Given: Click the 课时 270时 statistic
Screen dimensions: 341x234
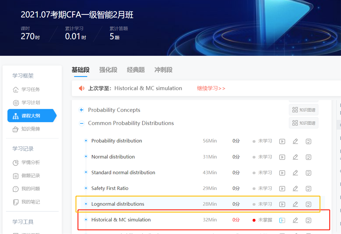Looking at the screenshot, I should [x=30, y=33].
